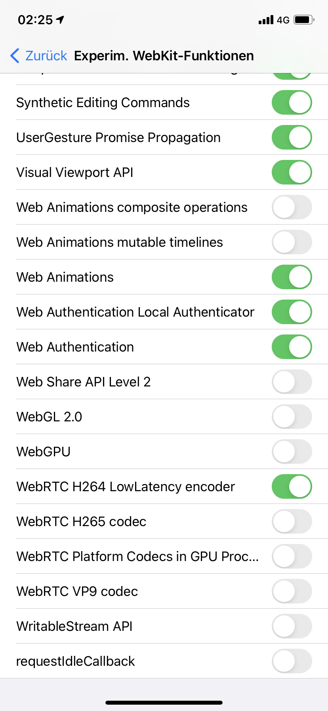
Task: Enable the WebGPU switch
Action: click(x=292, y=452)
